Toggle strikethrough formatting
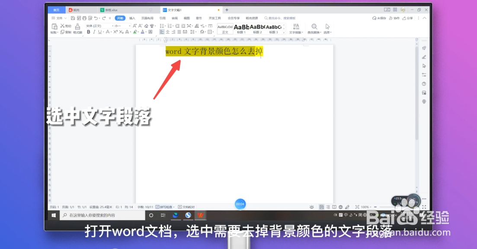477x249 pixels. click(x=108, y=32)
